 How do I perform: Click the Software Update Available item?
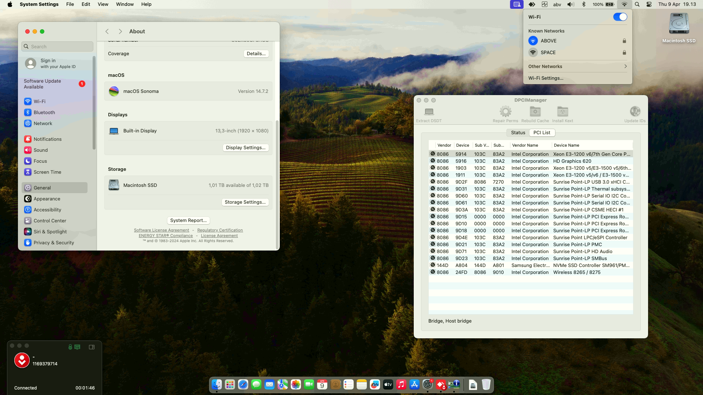coord(55,84)
